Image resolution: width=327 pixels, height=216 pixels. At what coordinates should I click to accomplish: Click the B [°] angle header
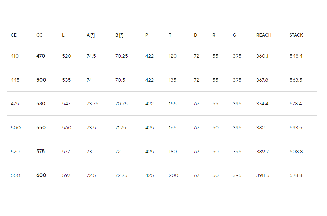(119, 35)
